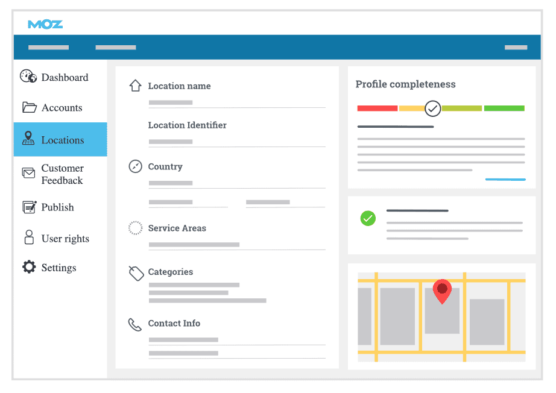The image size is (556, 393).
Task: Click the Service Areas input field
Action: pyautogui.click(x=236, y=245)
